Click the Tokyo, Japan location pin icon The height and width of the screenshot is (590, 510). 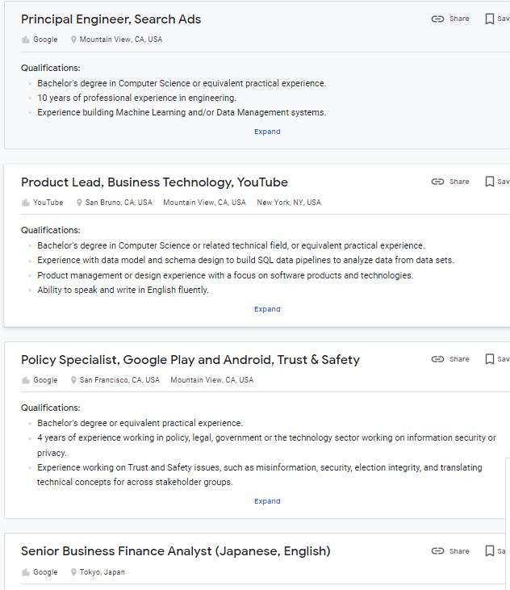[x=73, y=572]
